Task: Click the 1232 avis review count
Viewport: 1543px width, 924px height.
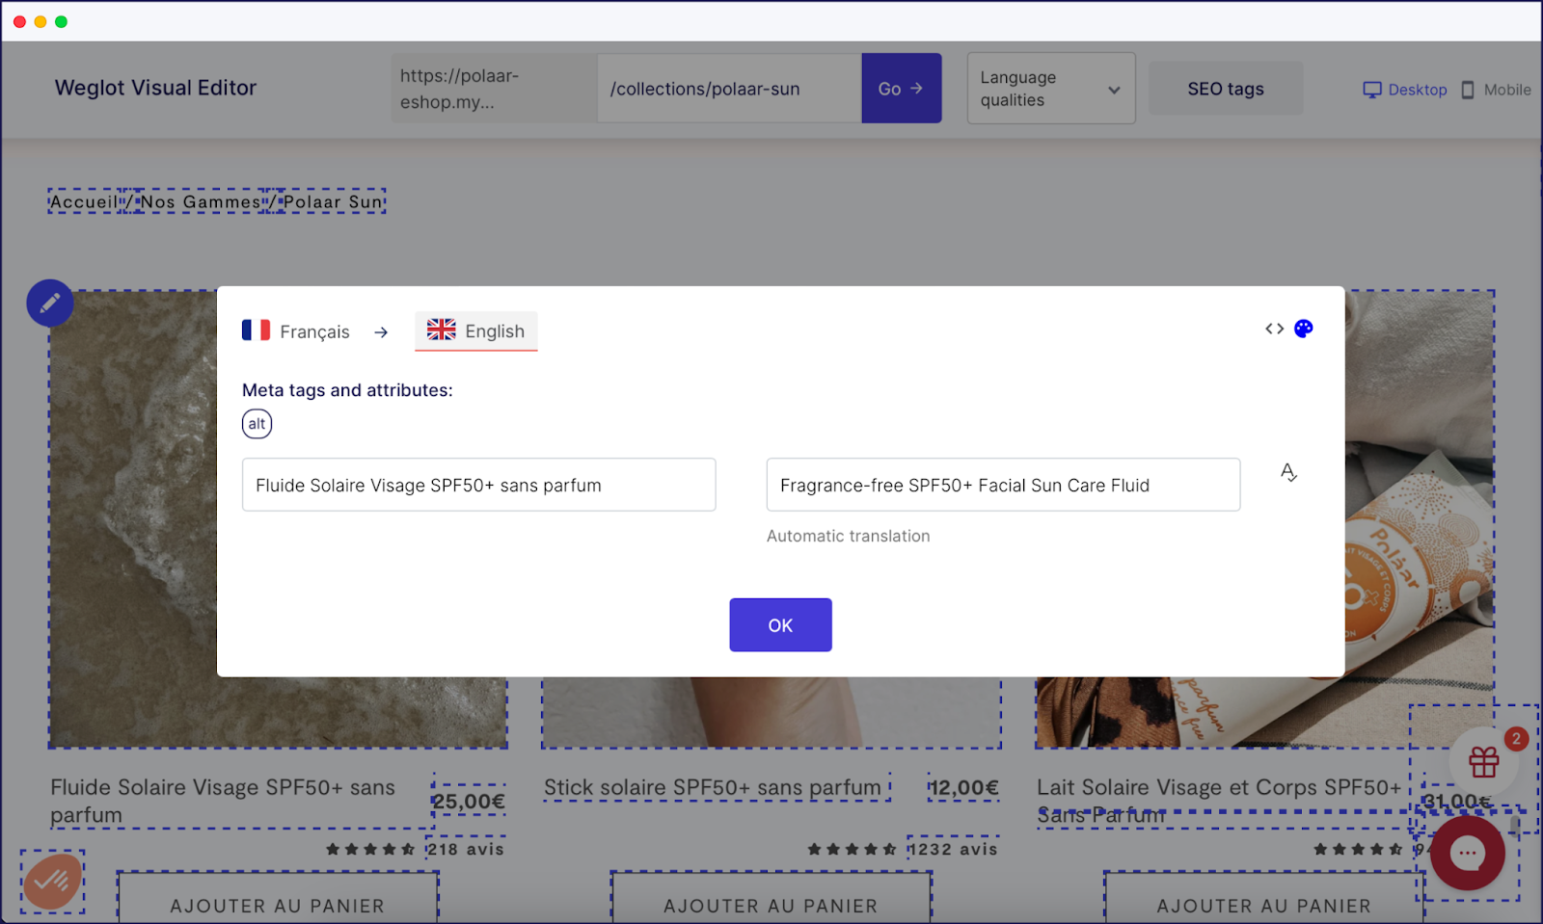Action: [x=953, y=850]
